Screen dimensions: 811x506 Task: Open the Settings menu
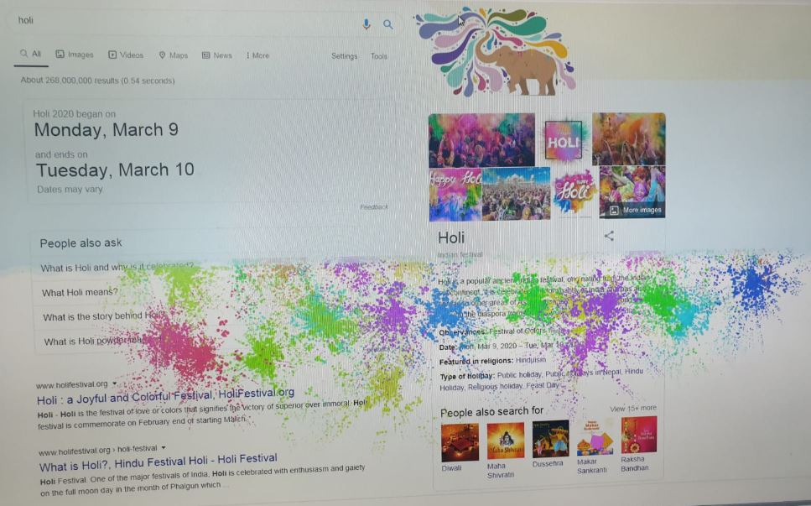[345, 56]
